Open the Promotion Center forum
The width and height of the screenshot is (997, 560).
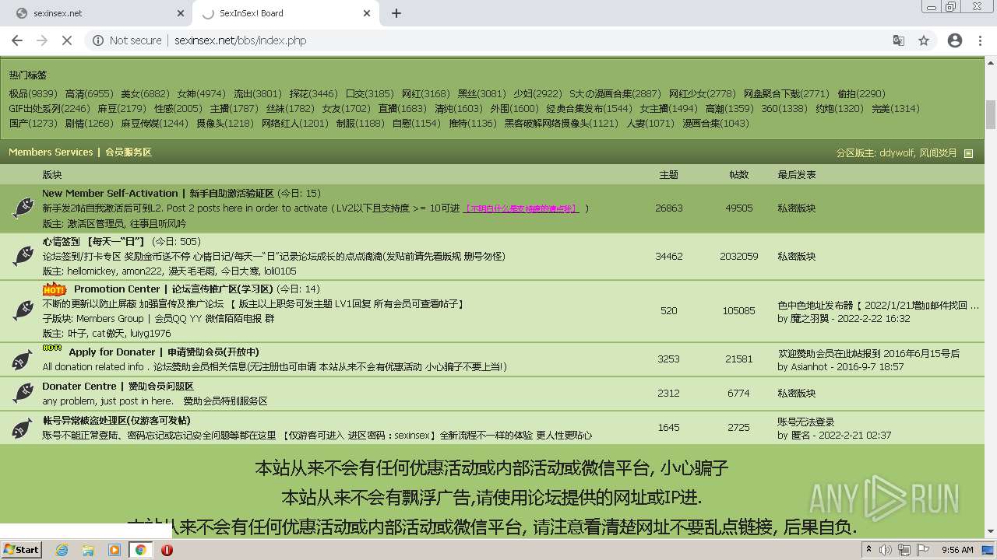173,289
